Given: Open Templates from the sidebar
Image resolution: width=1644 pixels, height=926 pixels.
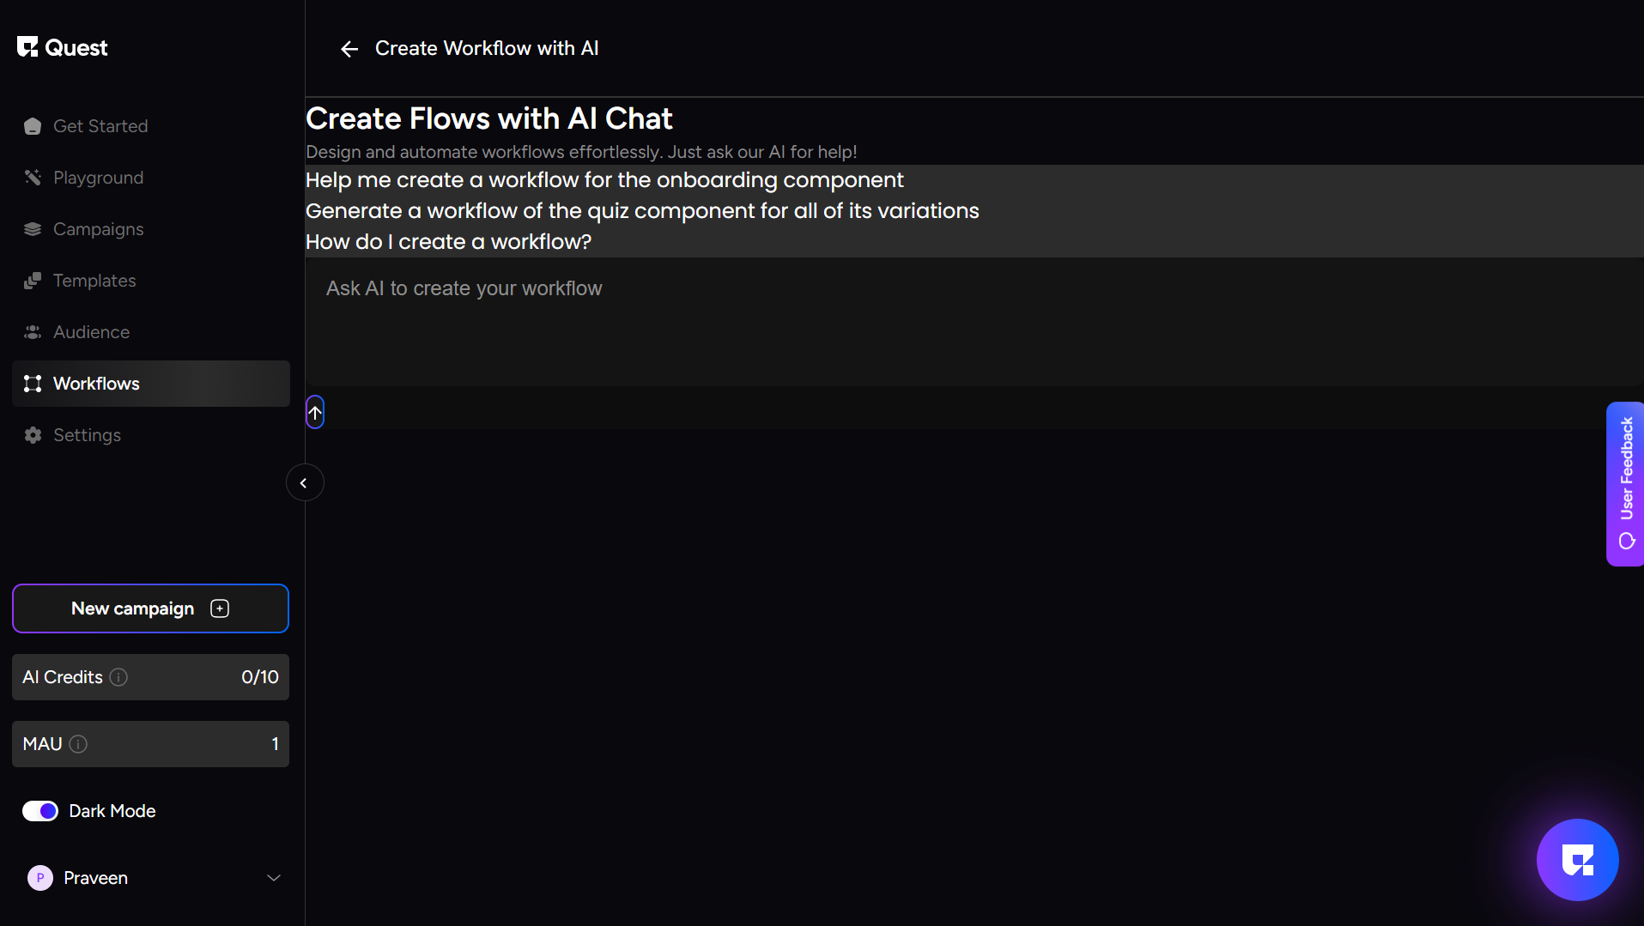Looking at the screenshot, I should click(x=94, y=281).
